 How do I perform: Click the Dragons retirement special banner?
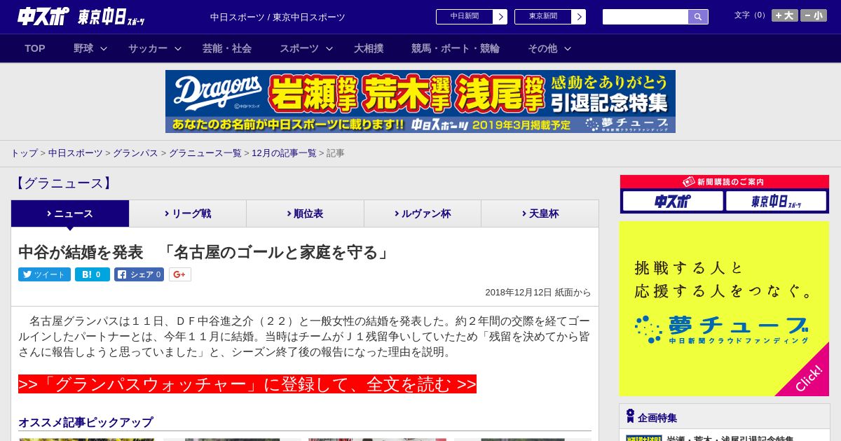coord(420,101)
